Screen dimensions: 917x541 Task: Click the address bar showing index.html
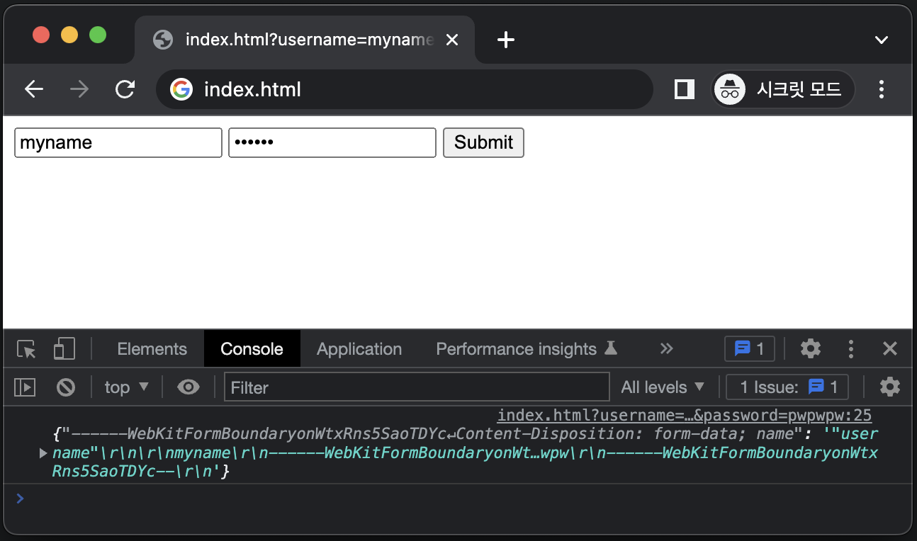tap(404, 89)
